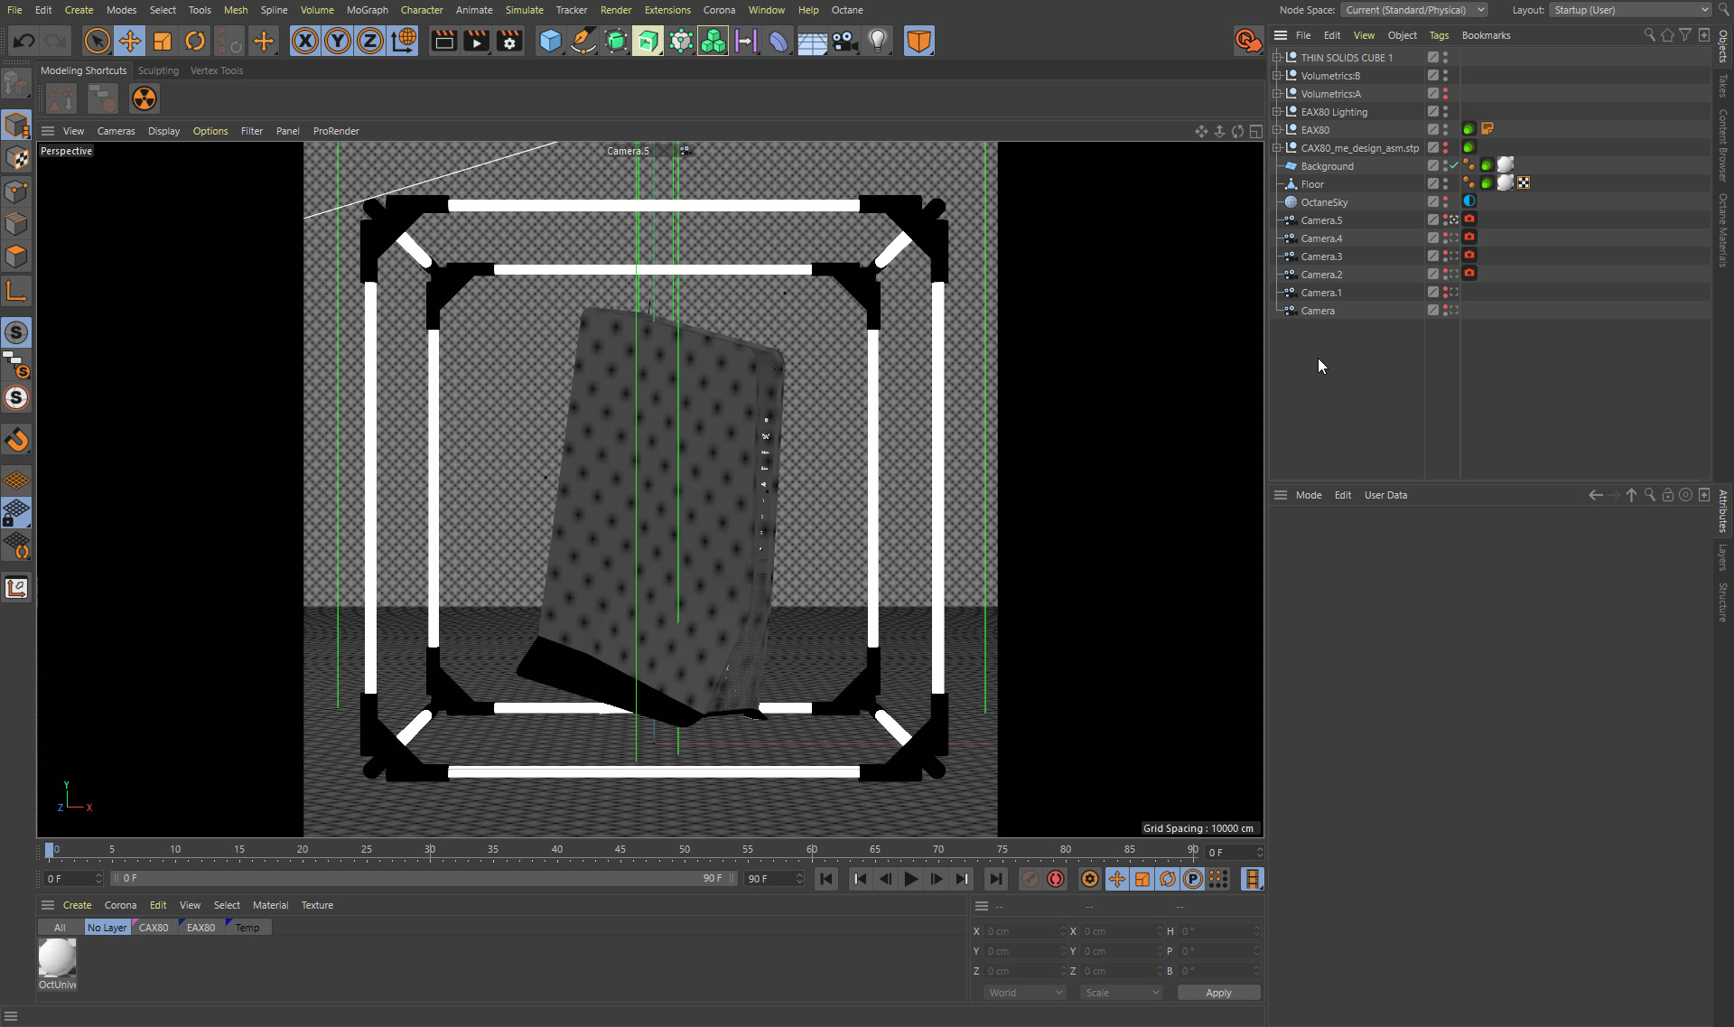Screen dimensions: 1734x1027
Task: Click the Undo arrow icon
Action: point(24,41)
